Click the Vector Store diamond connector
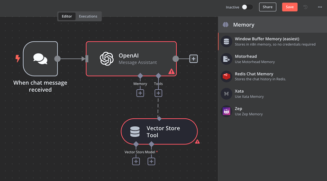 [x=136, y=144]
